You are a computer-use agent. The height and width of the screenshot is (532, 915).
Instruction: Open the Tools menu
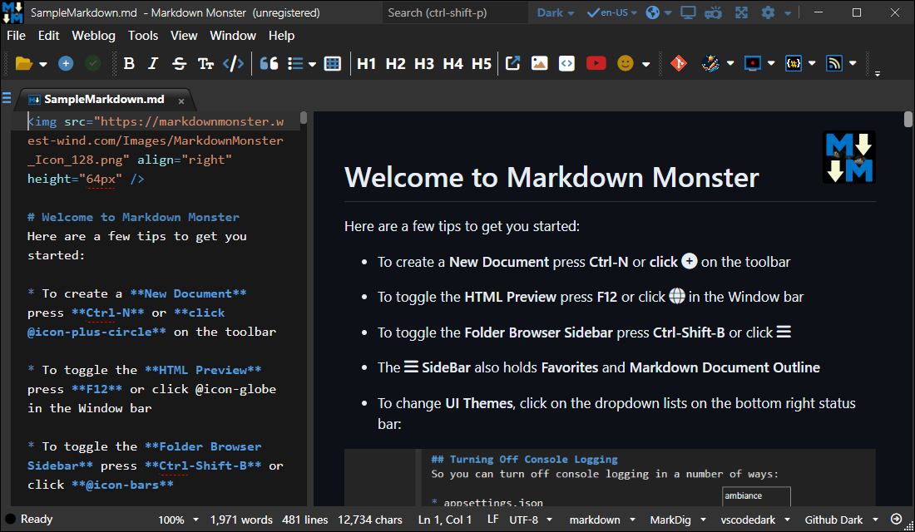143,36
